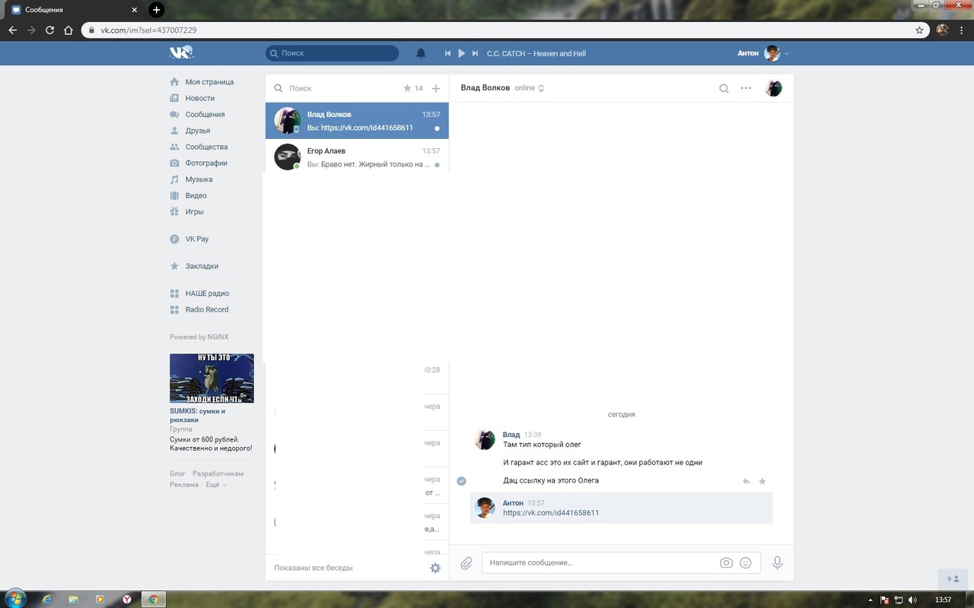The image size is (974, 608).
Task: Open the dialogs settings gear
Action: pos(435,568)
